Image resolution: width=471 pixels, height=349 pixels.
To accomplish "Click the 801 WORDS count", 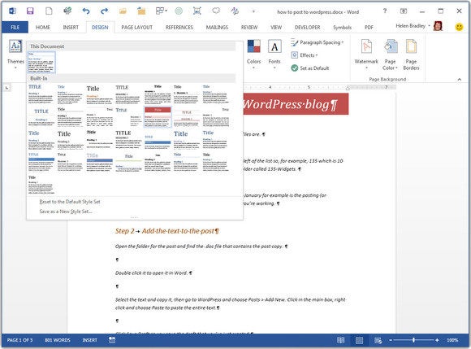I will tap(57, 340).
